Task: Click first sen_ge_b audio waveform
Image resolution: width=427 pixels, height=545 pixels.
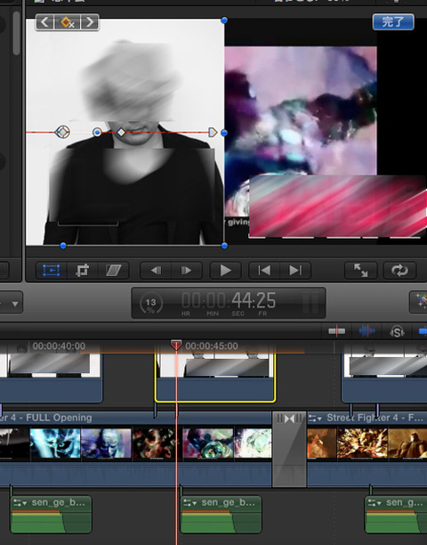Action: (x=52, y=521)
